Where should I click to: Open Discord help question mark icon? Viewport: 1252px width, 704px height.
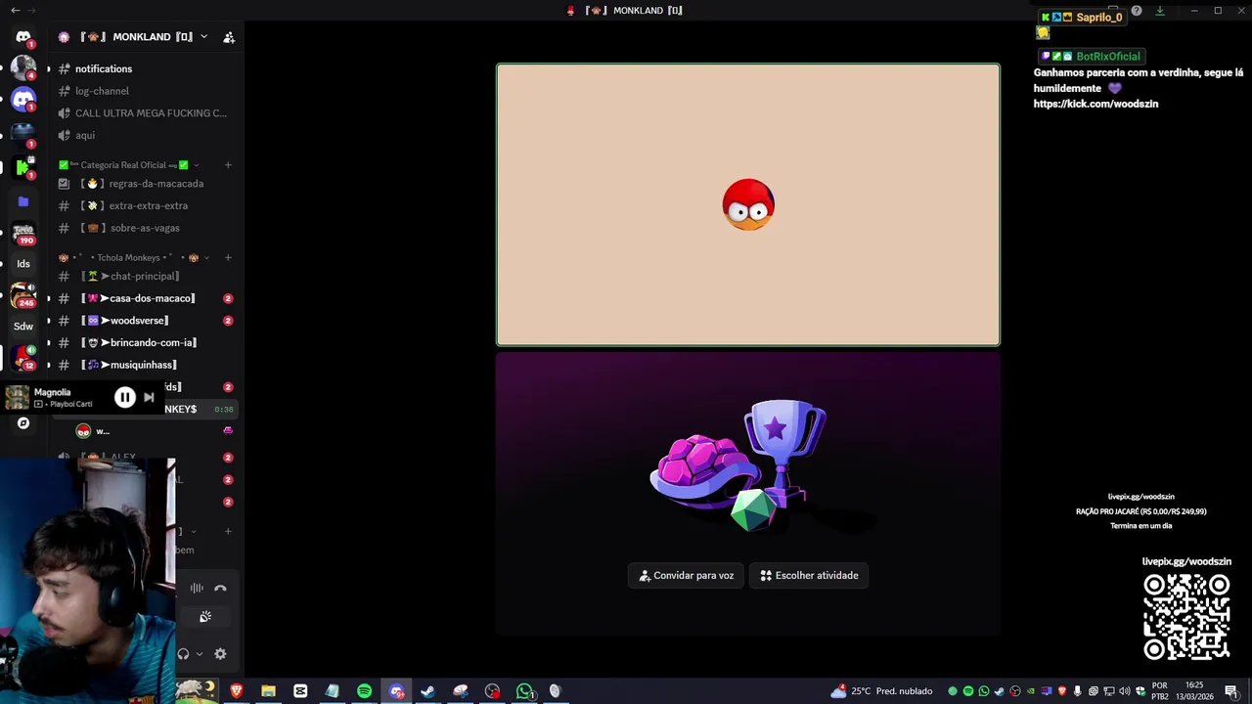pyautogui.click(x=1137, y=11)
